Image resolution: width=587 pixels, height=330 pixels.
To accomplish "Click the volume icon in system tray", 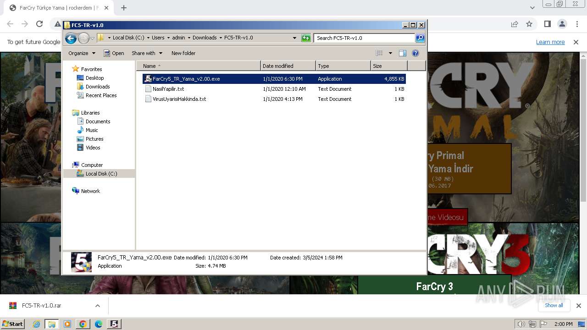I will pos(521,324).
